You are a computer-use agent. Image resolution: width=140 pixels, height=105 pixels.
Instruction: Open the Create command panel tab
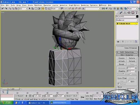(117, 13)
